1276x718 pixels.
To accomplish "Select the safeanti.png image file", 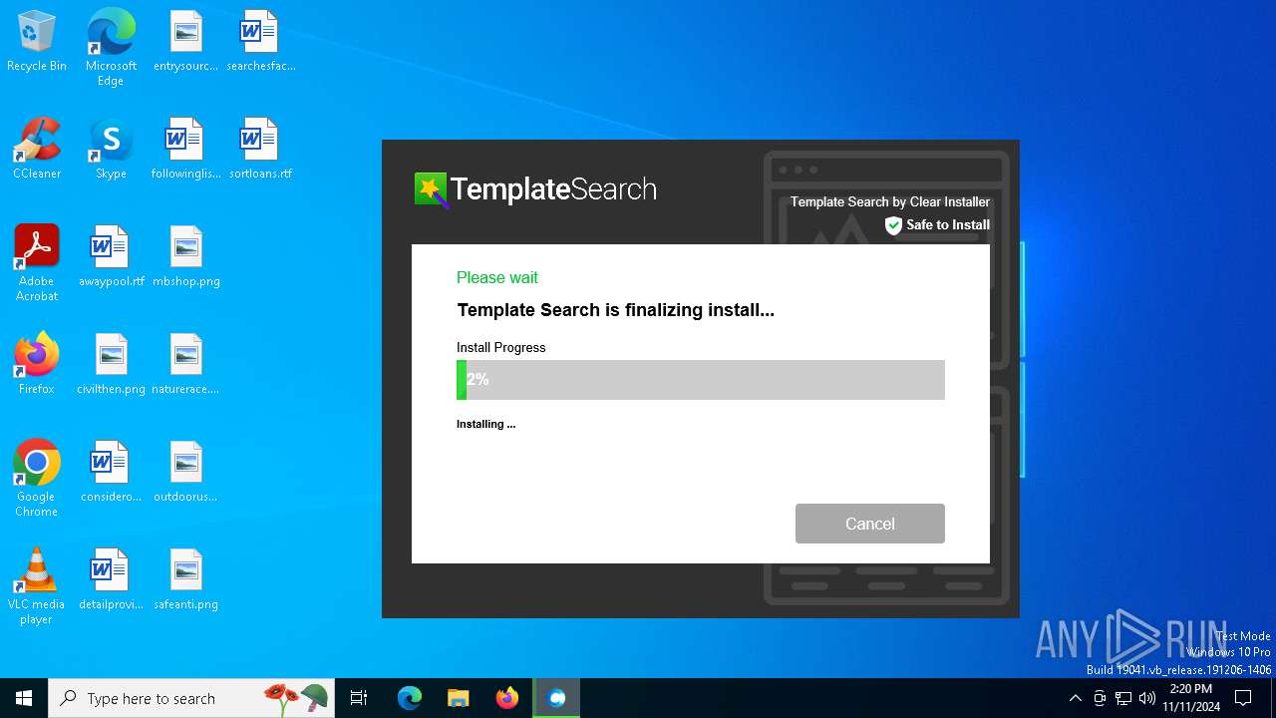I will point(185,580).
